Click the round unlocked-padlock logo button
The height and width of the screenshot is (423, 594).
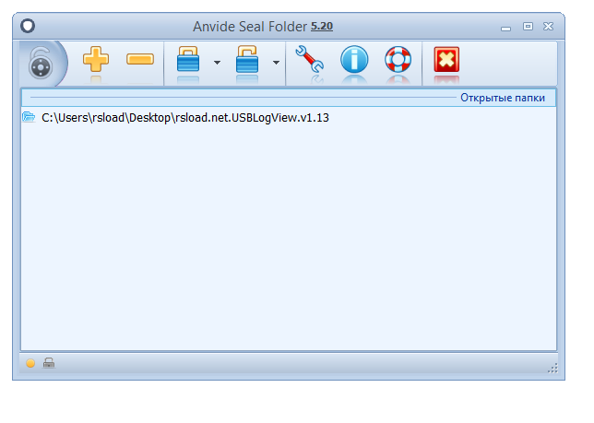[x=42, y=63]
